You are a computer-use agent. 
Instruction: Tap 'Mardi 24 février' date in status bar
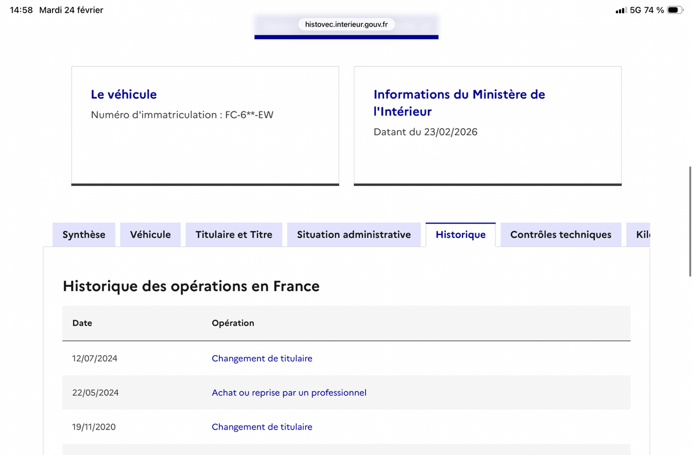71,10
